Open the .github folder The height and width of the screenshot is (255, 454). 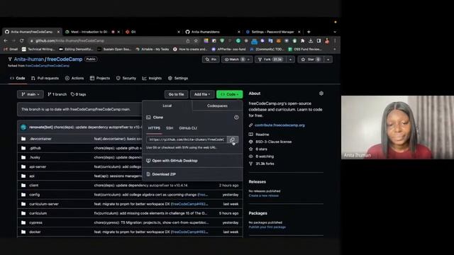[35, 148]
